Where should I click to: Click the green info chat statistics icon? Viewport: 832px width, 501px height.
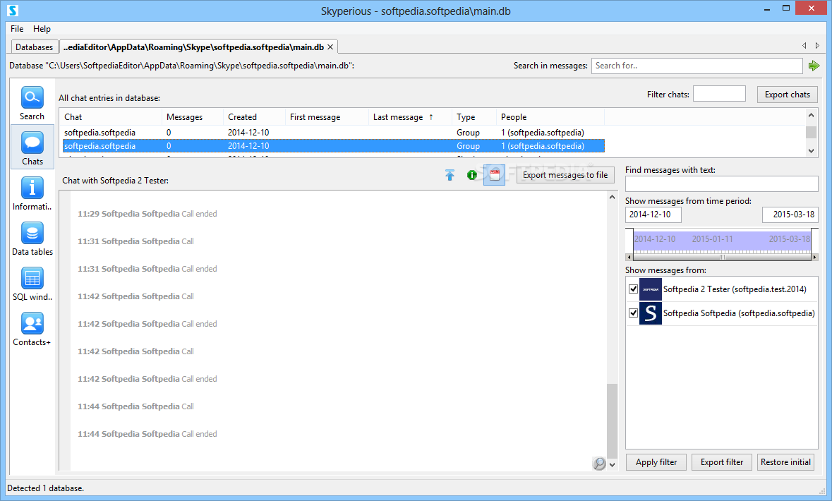pyautogui.click(x=471, y=175)
